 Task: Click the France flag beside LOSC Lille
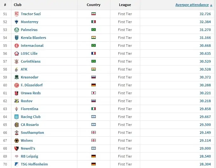coord(94,53)
